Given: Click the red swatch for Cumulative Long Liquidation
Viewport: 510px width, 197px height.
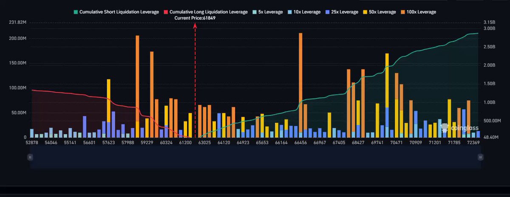Looking at the screenshot, I should point(166,12).
